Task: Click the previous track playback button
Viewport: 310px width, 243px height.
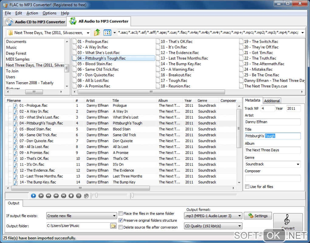Action: click(41, 196)
